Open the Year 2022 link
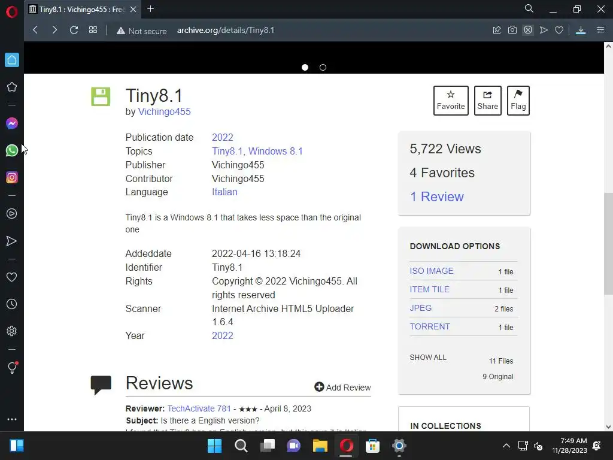This screenshot has width=613, height=460. (223, 335)
